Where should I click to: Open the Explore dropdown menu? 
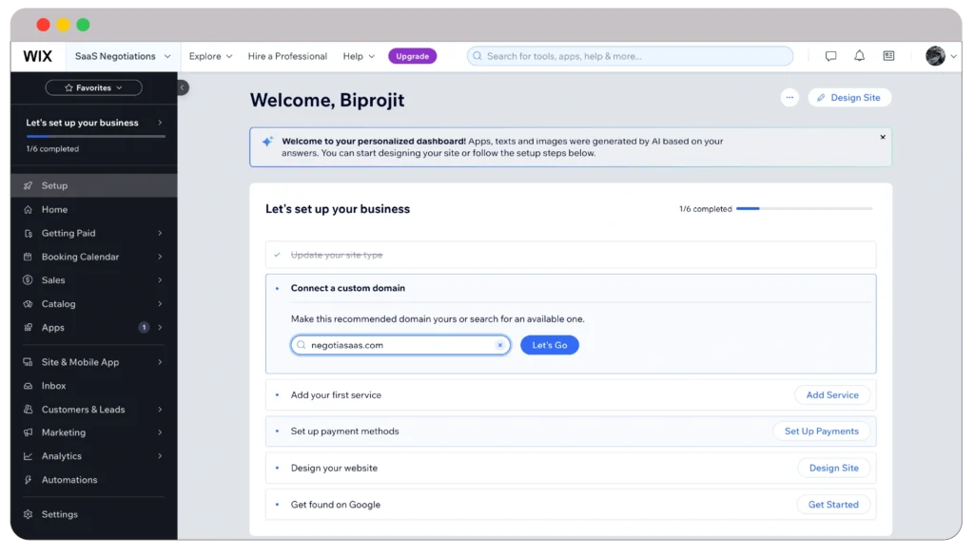tap(210, 56)
